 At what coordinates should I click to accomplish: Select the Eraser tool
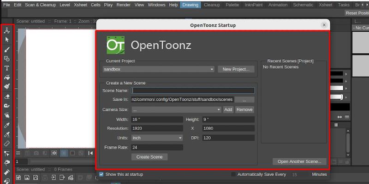coord(7,97)
